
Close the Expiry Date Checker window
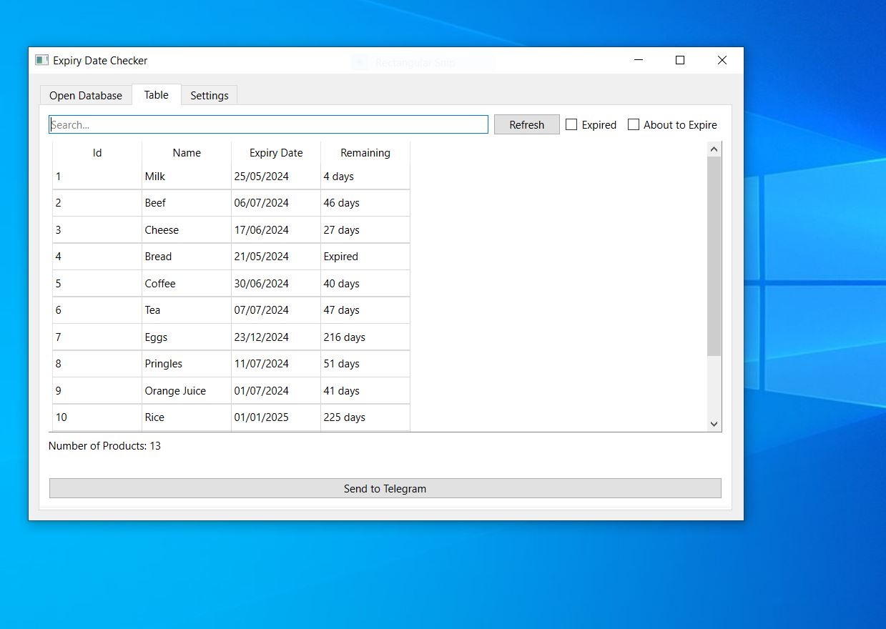[722, 61]
